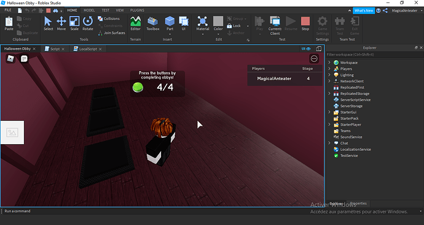Screen dimensions: 424x225
Task: Expand the Chat node
Action: 329,143
